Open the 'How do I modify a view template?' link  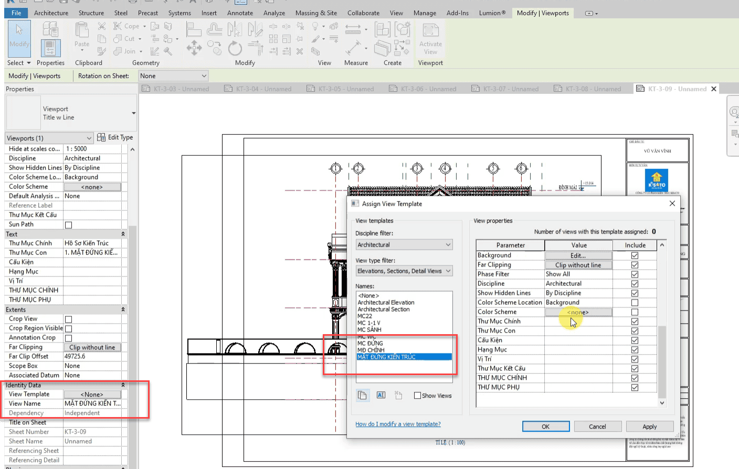click(398, 424)
